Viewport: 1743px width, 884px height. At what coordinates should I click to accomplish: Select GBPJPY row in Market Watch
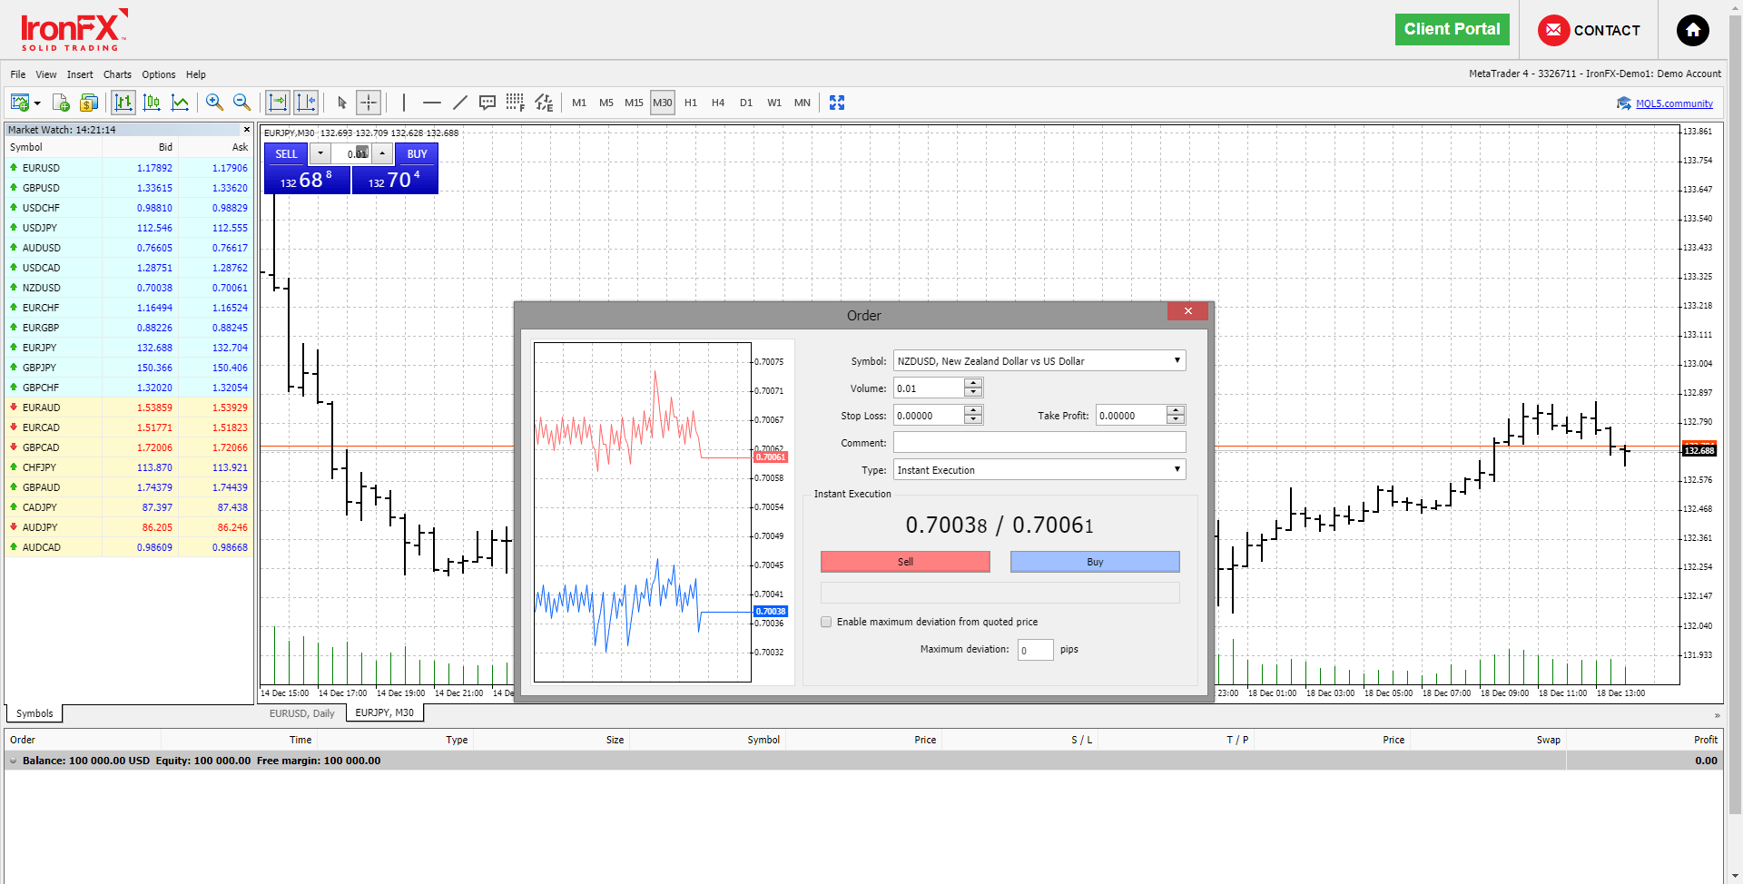[129, 368]
